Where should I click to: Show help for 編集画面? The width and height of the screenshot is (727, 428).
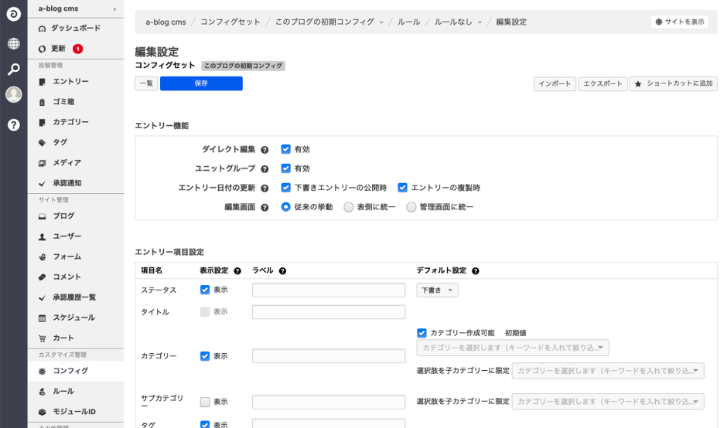click(x=265, y=208)
